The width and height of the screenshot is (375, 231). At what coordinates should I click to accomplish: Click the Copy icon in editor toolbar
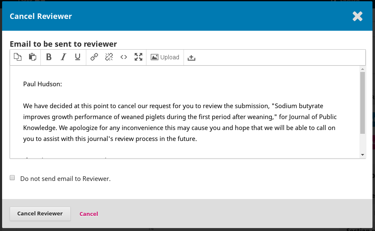point(18,57)
